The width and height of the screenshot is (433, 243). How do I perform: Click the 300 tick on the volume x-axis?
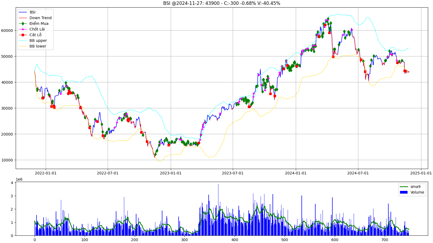click(185, 240)
